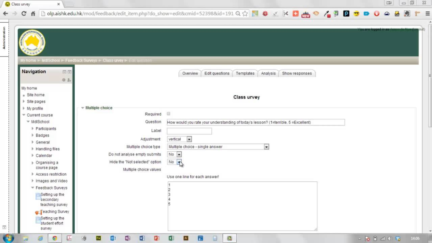Click the MdlSchool breadcrumb link

point(51,61)
